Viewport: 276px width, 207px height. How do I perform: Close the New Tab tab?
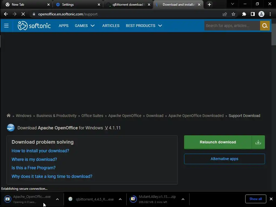tap(49, 5)
